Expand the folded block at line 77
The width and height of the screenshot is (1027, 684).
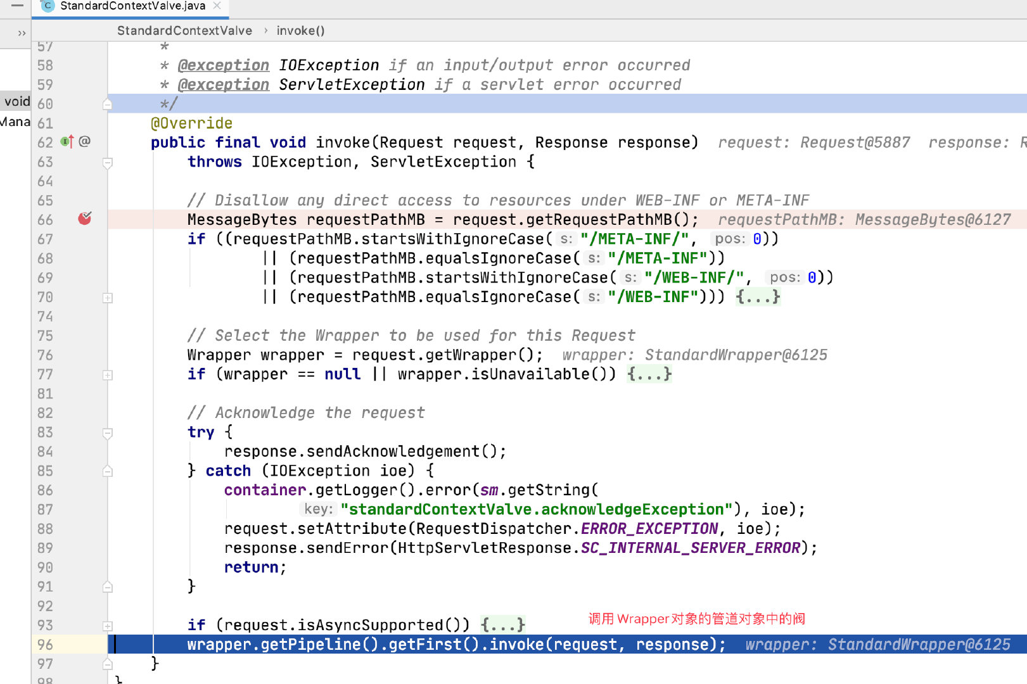108,375
